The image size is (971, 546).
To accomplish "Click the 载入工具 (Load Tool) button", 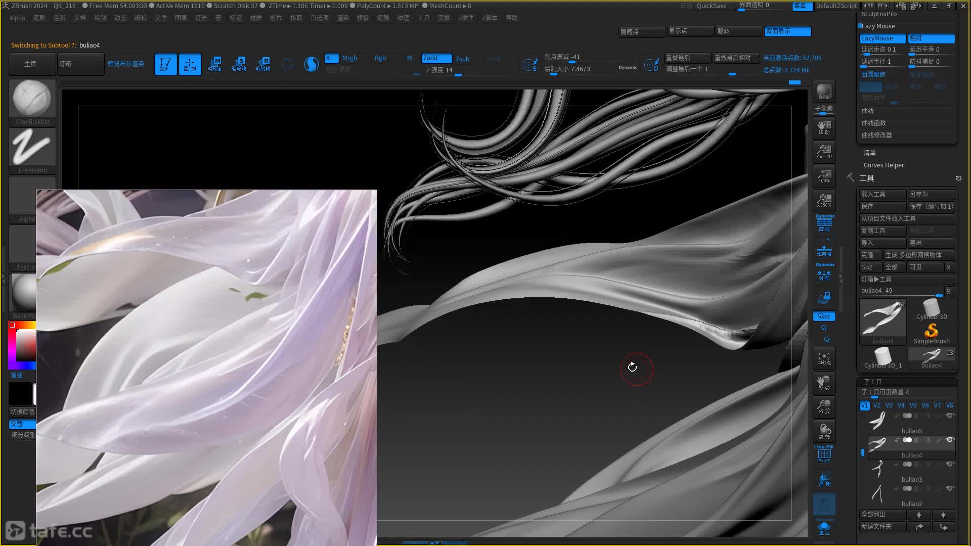I will pyautogui.click(x=882, y=194).
